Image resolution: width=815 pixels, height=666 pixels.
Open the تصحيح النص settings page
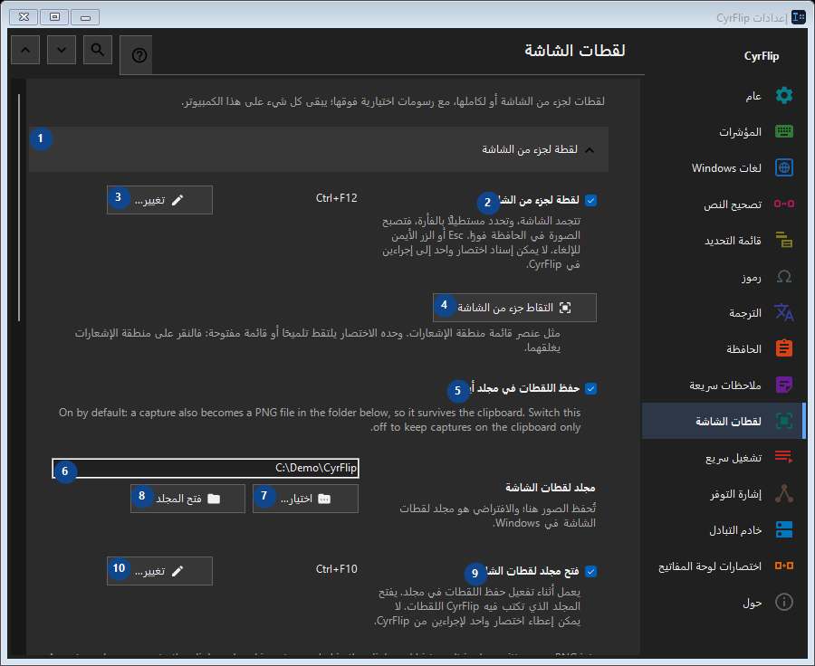pyautogui.click(x=724, y=204)
